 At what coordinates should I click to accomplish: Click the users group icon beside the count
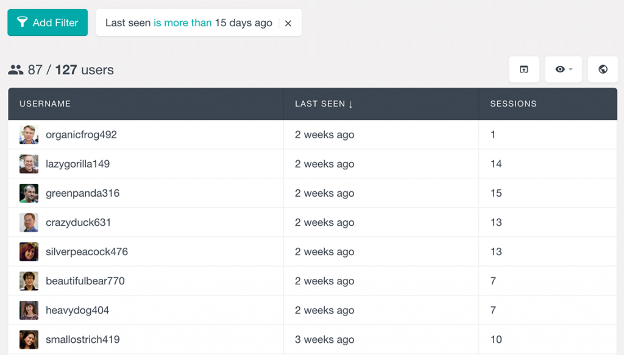coord(16,69)
